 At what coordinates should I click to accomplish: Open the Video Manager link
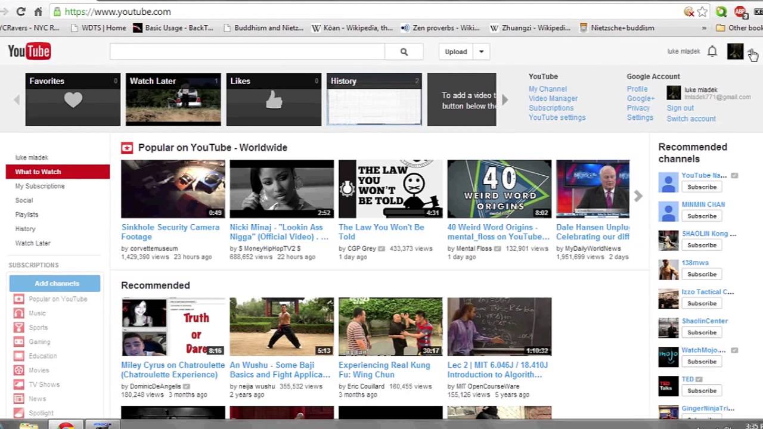[x=553, y=98]
